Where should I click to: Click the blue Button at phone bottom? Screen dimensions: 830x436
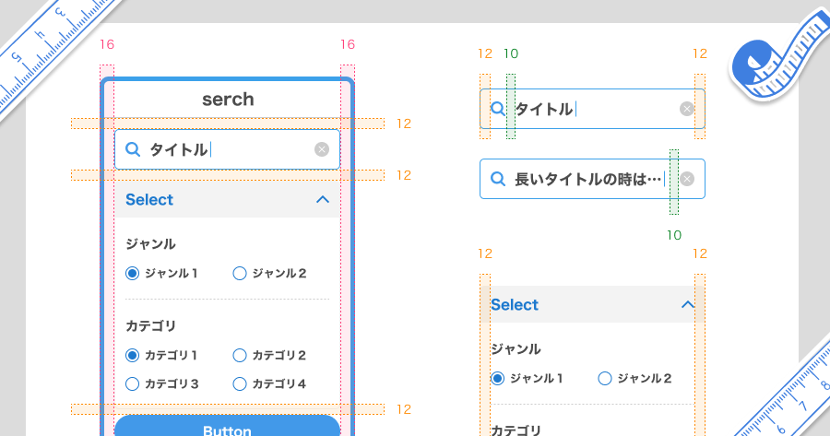pos(227,426)
